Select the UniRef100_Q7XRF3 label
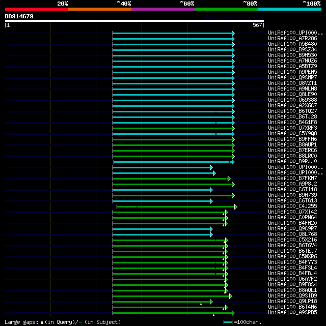The height and width of the screenshot is (326, 326). (292, 128)
